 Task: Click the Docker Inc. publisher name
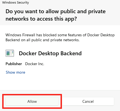click(x=35, y=64)
